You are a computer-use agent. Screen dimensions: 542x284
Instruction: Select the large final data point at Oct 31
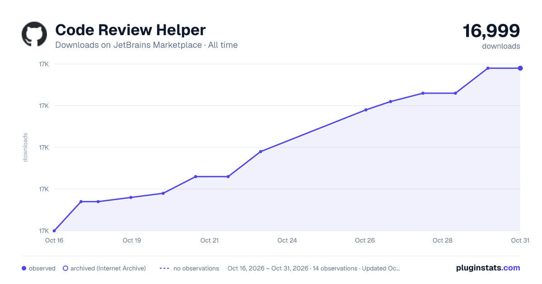click(x=520, y=68)
